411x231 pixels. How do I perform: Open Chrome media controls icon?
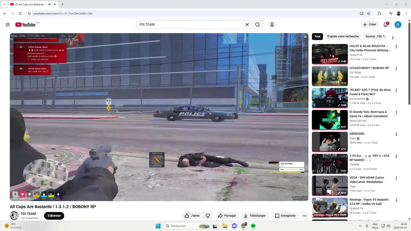pos(391,13)
